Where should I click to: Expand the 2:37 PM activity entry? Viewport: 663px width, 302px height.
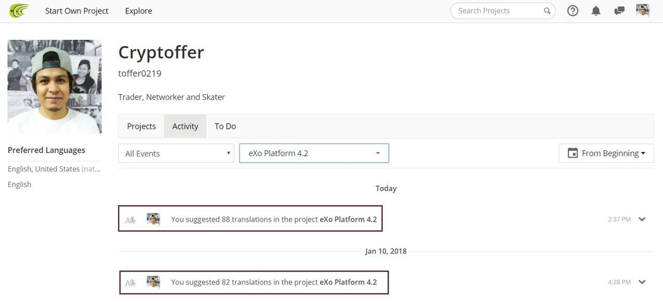click(x=642, y=219)
